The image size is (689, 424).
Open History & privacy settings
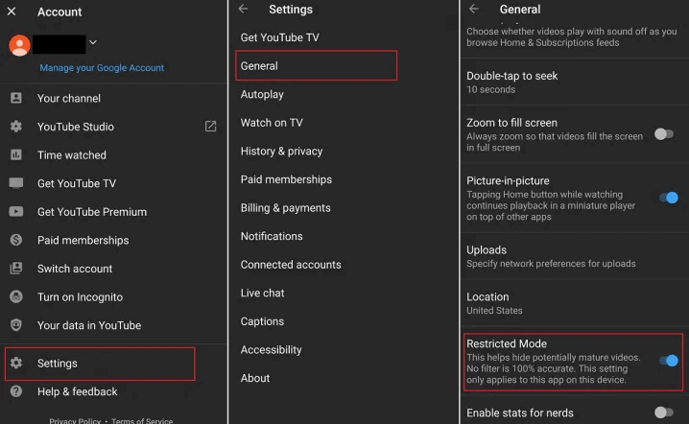(281, 152)
